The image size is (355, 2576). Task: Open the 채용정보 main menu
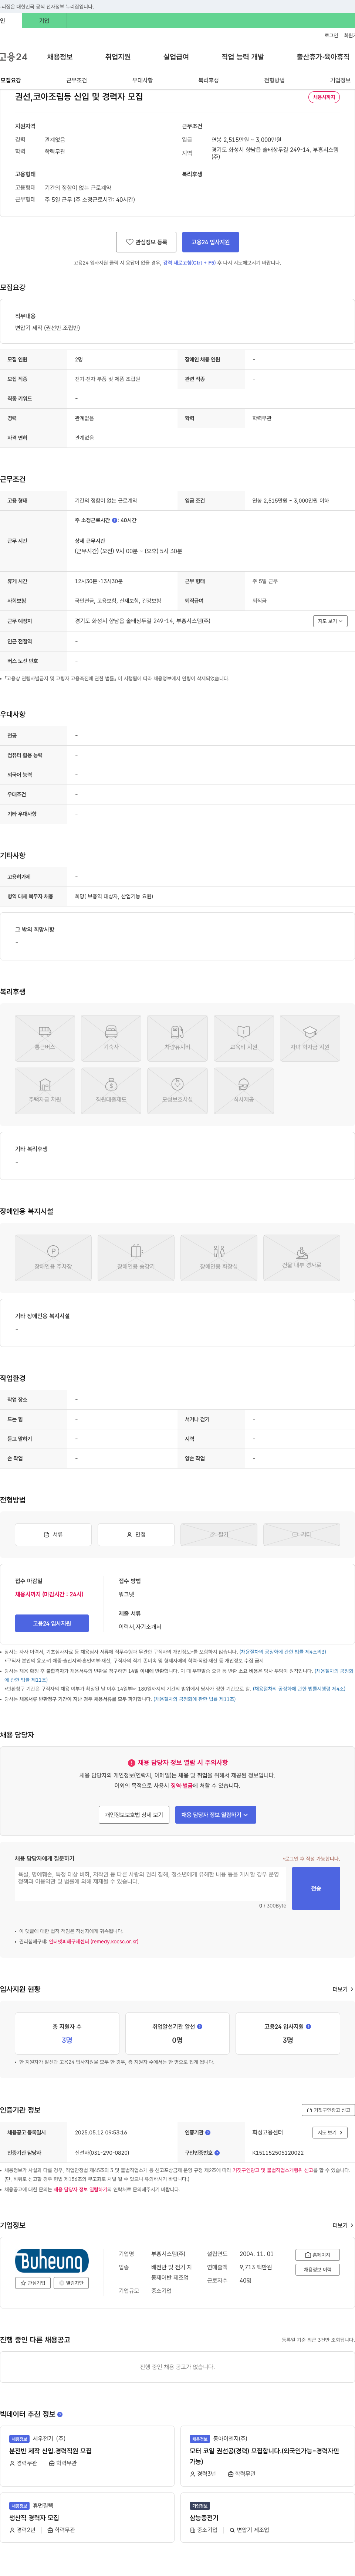tap(59, 57)
